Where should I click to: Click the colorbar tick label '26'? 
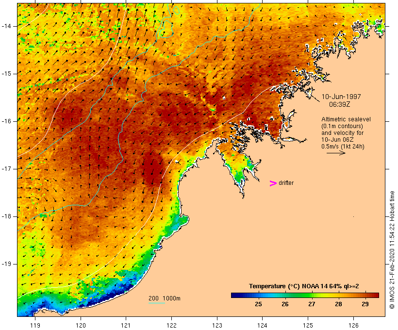pyautogui.click(x=285, y=304)
